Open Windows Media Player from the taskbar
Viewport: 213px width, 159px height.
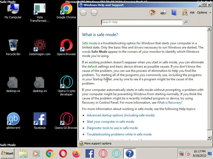pos(36,154)
